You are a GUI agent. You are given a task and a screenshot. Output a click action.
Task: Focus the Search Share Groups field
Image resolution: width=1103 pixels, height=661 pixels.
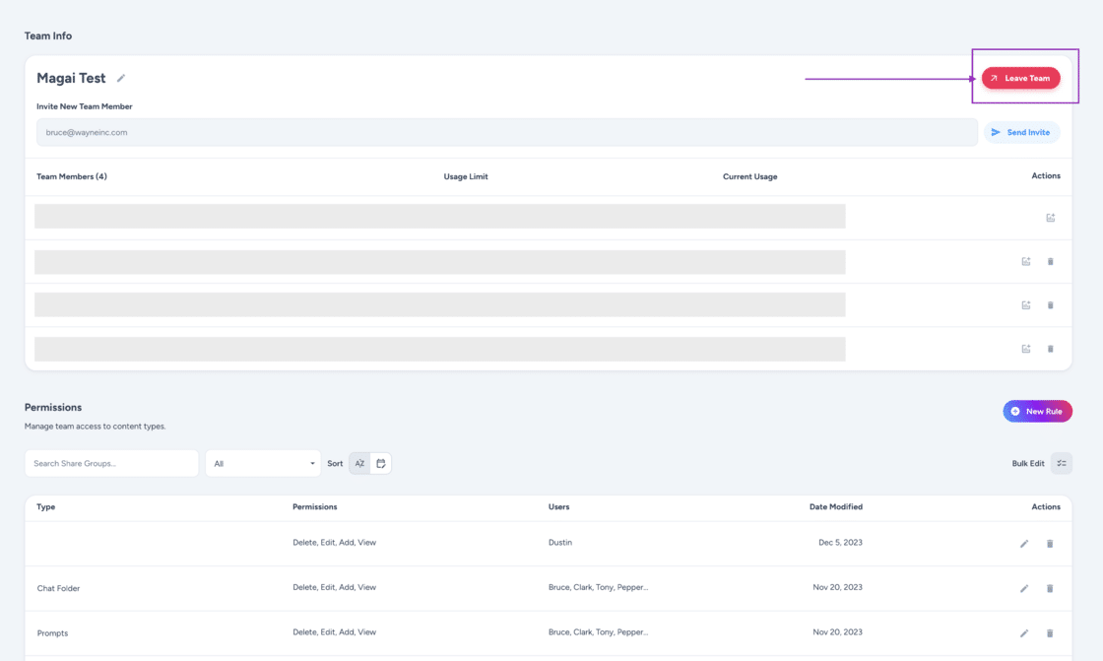[111, 463]
